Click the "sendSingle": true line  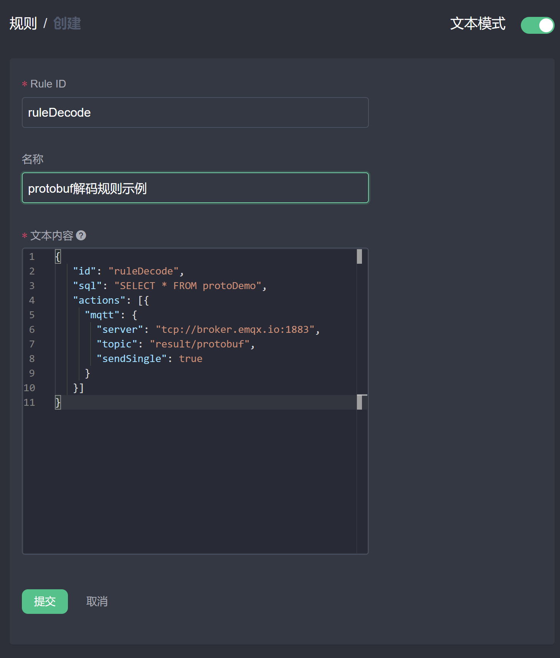(149, 359)
